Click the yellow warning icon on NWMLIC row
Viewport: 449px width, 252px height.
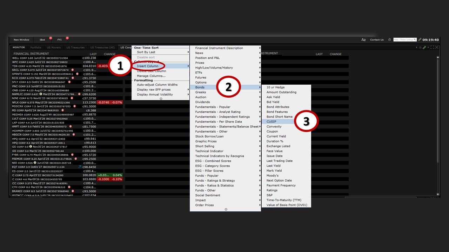[x=41, y=94]
